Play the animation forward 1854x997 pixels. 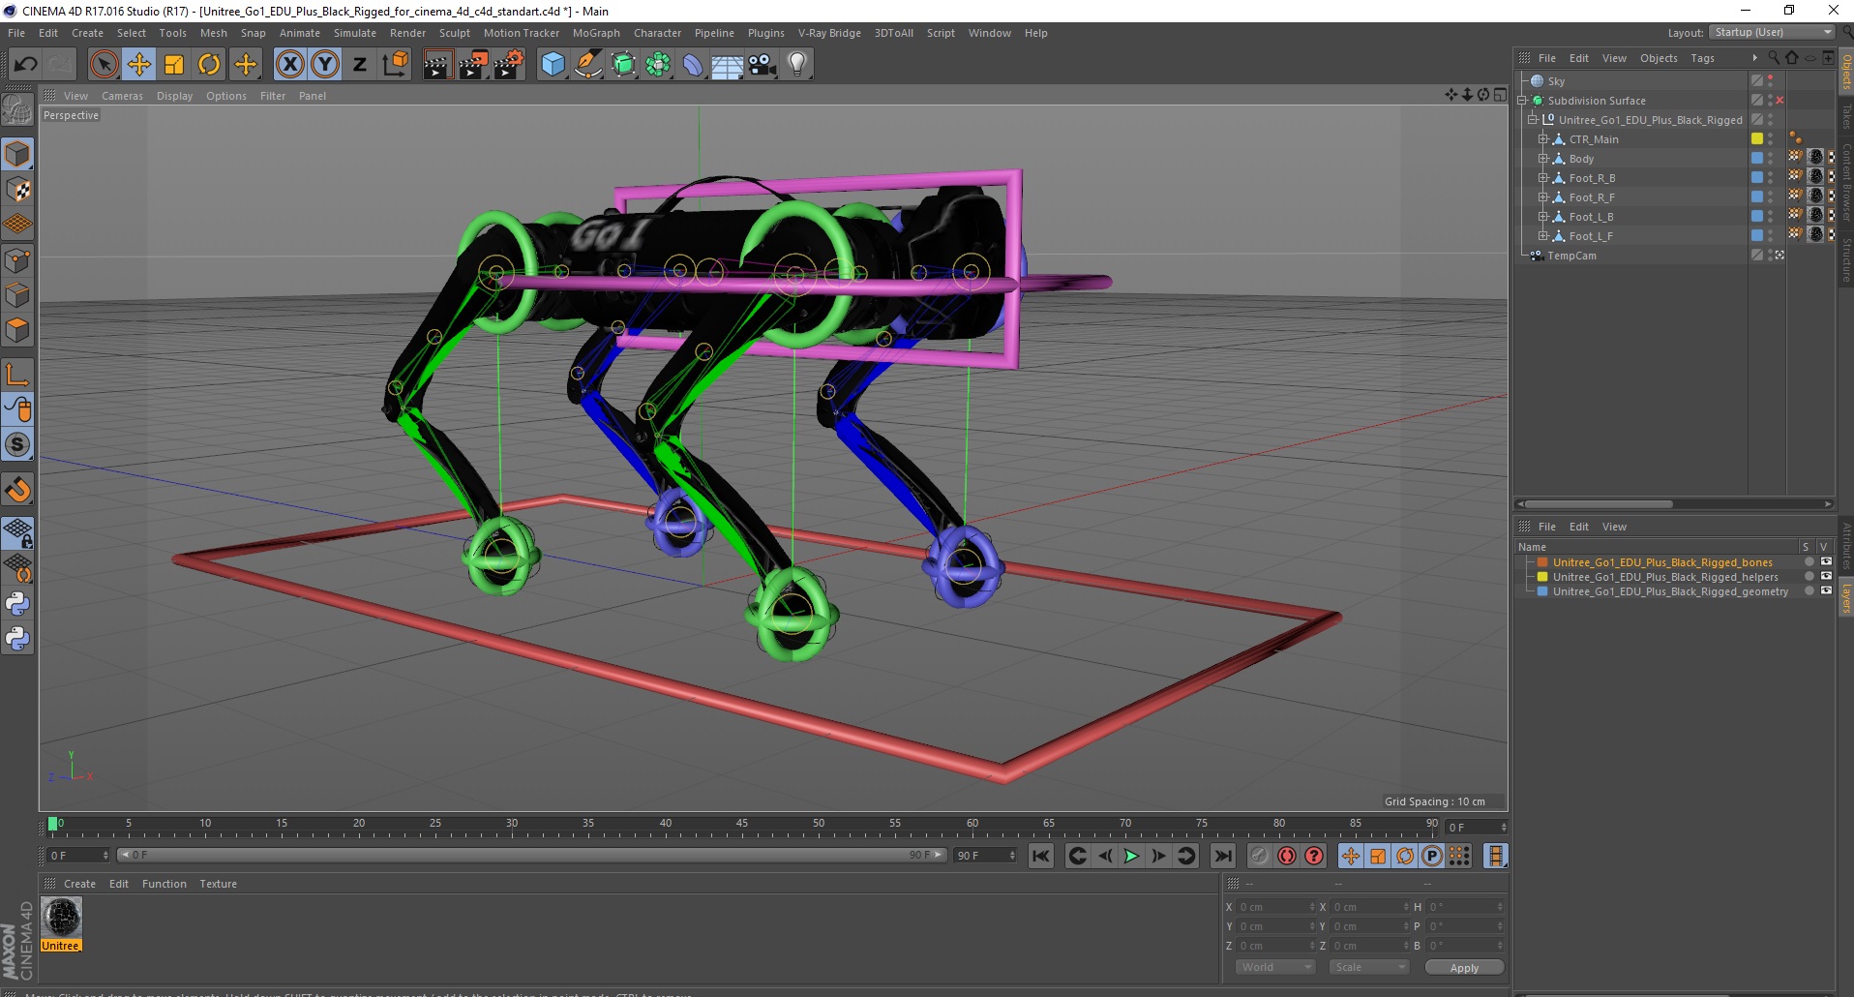coord(1131,856)
